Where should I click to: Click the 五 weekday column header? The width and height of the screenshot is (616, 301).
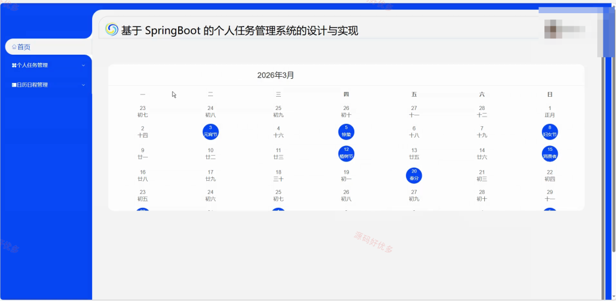(x=414, y=94)
